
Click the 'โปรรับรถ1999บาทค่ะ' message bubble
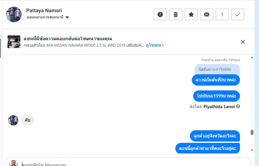[216, 96]
